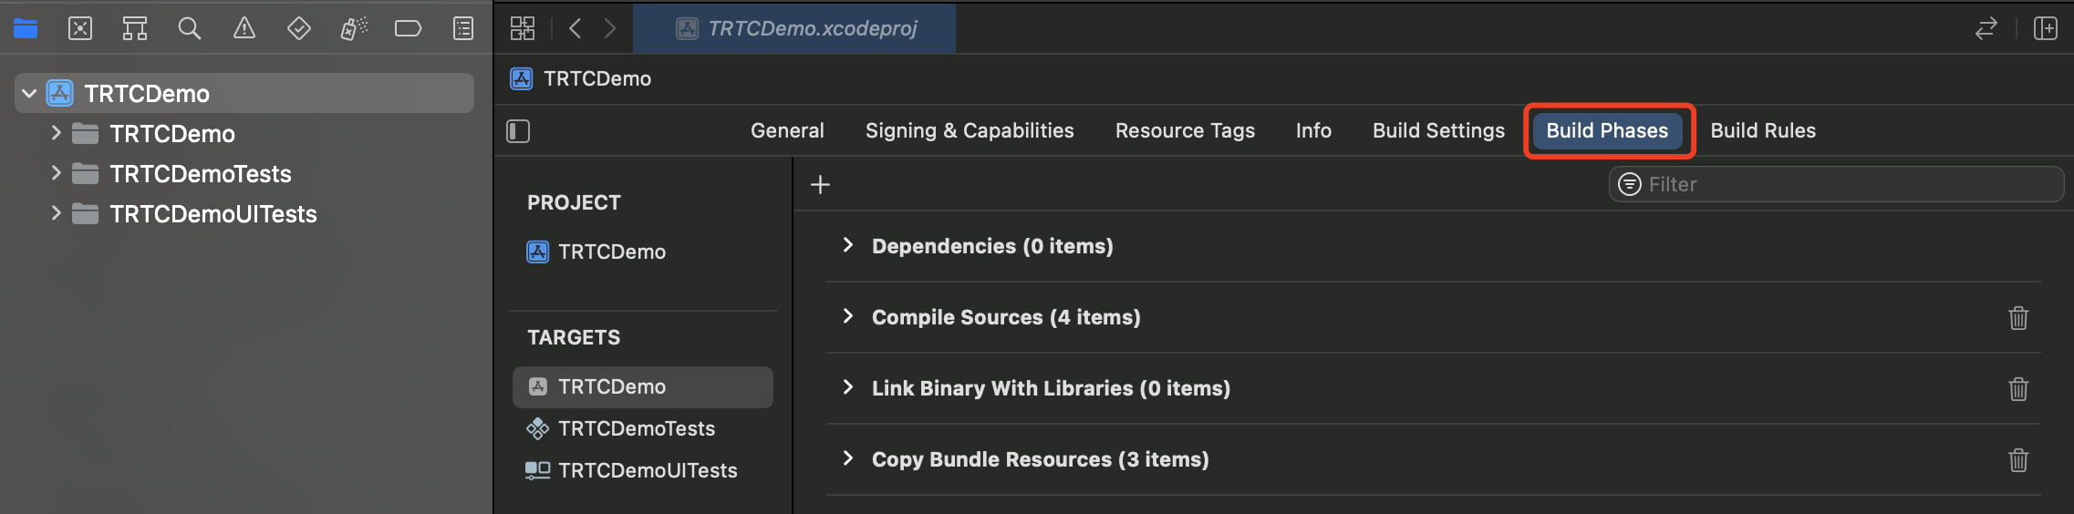This screenshot has height=514, width=2074.
Task: Open the Symbol navigator icon
Action: click(135, 29)
